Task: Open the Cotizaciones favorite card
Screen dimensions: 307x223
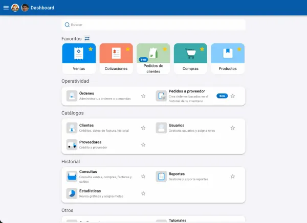Action: coord(116,58)
